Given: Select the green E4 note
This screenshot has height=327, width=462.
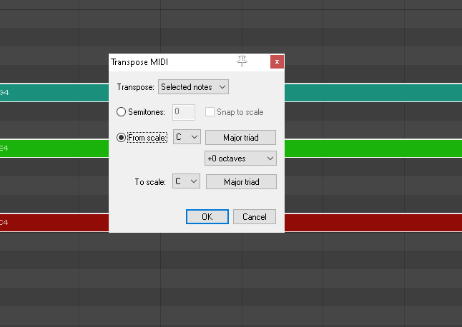Looking at the screenshot, I should [54, 149].
